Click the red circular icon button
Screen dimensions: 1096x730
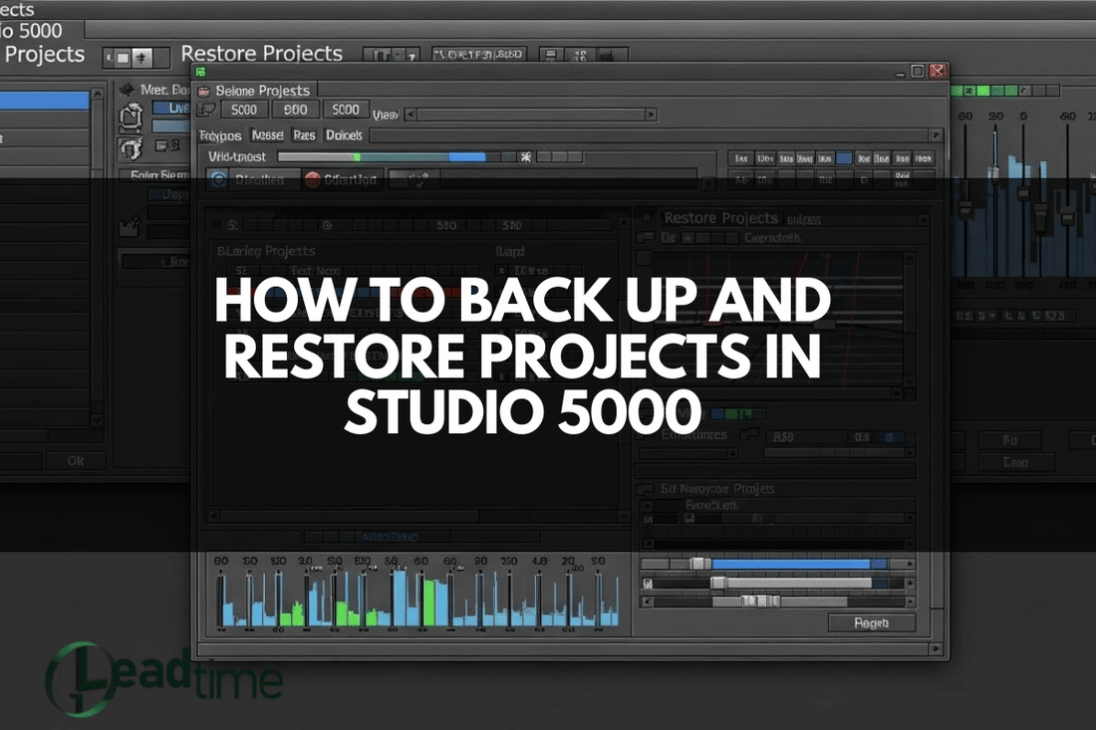[x=312, y=180]
